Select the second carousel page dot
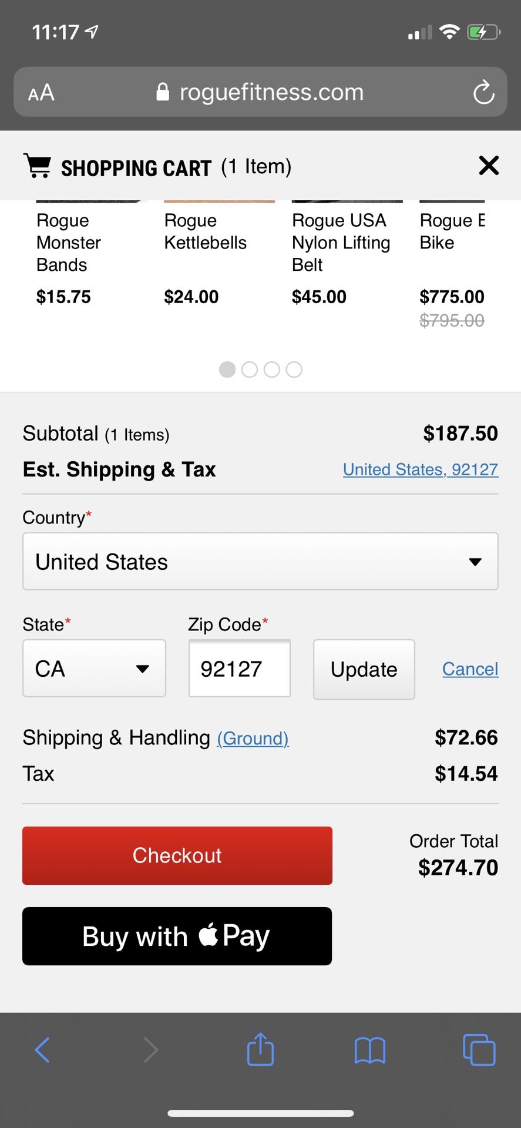This screenshot has height=1128, width=521. point(250,370)
